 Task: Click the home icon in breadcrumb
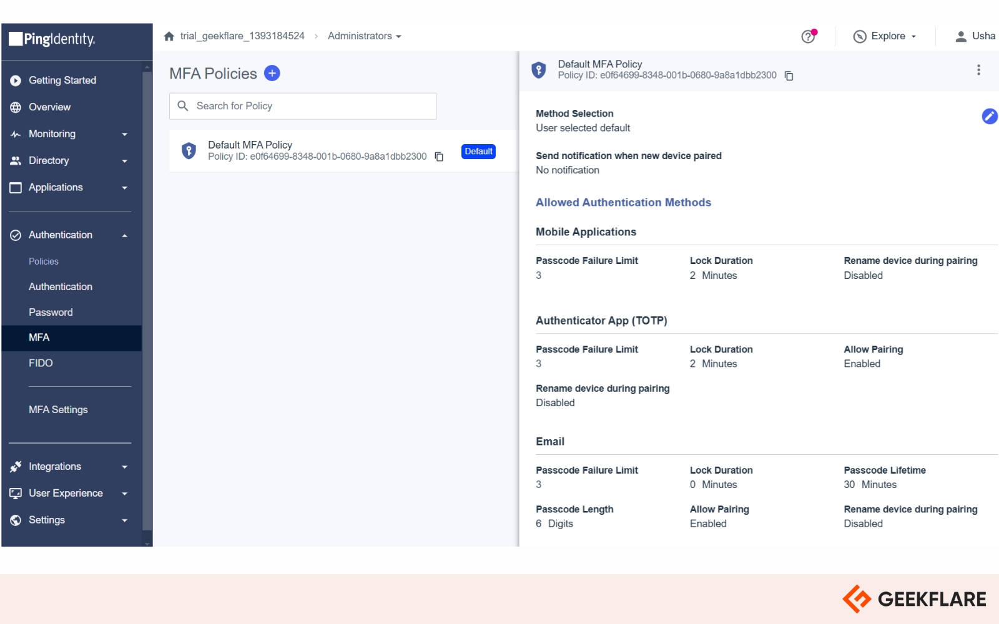click(169, 36)
